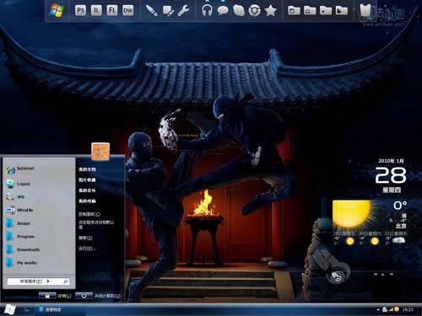Click the play button in the media widget
The height and width of the screenshot is (316, 422).
point(383,274)
